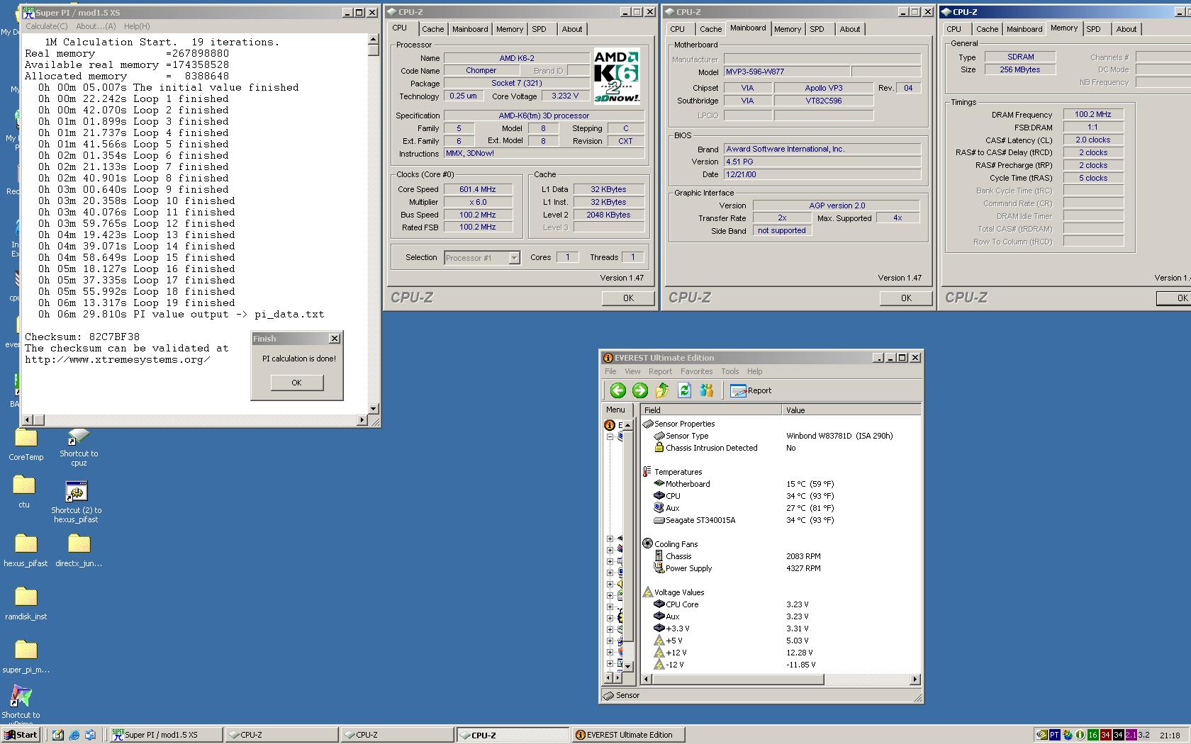Expand third collapsed node in EVEREST tree
Viewport: 1191px width, 744px height.
(x=610, y=561)
